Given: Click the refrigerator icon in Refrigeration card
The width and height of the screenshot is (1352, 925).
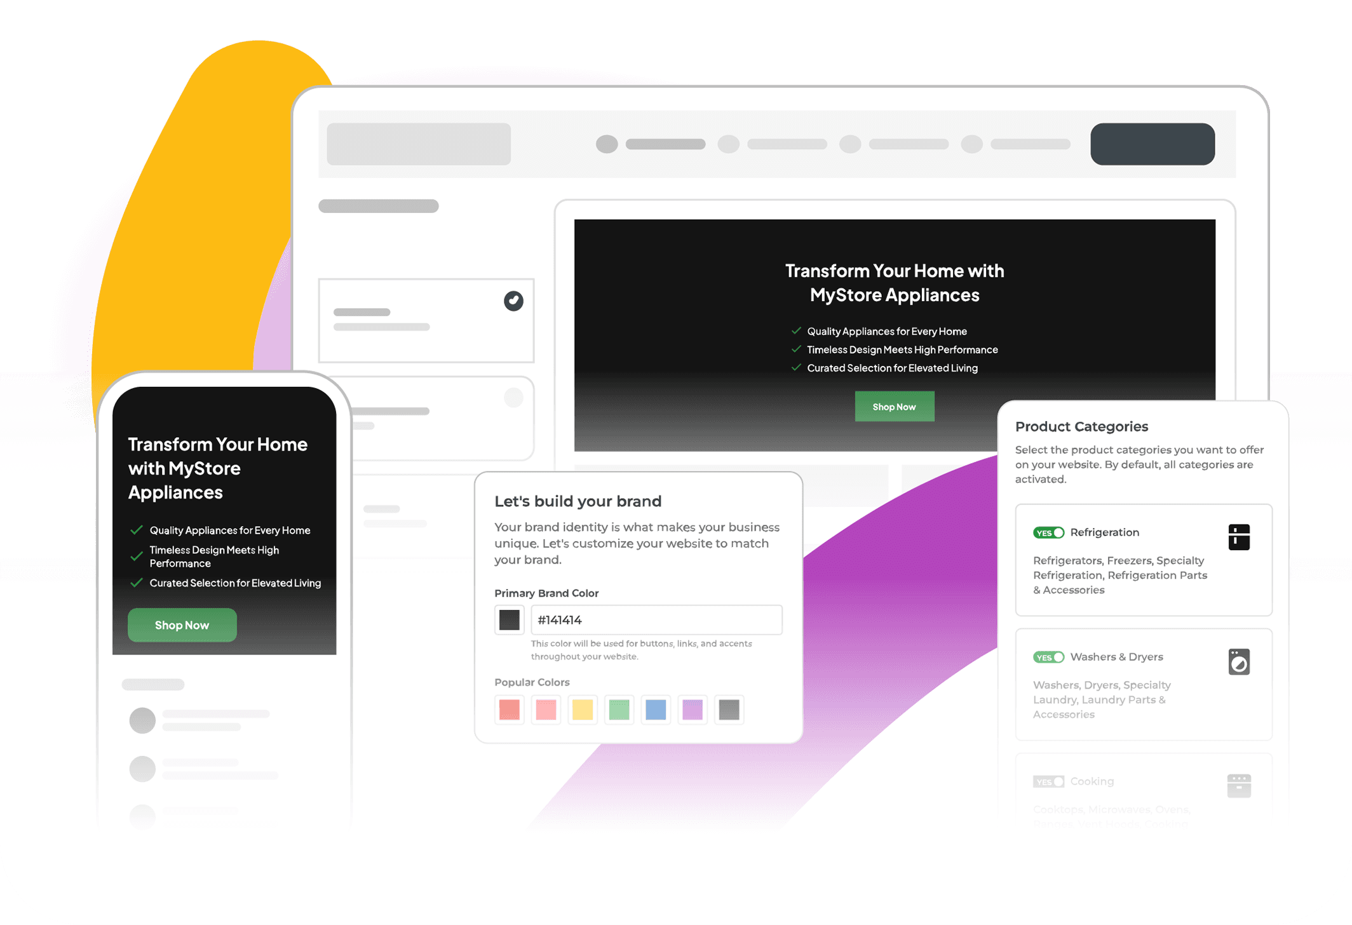Looking at the screenshot, I should [x=1238, y=537].
